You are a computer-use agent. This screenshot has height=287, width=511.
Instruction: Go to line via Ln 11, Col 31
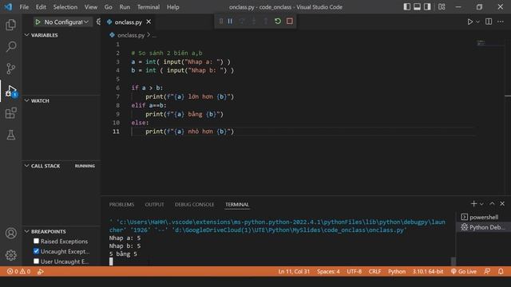(x=294, y=271)
